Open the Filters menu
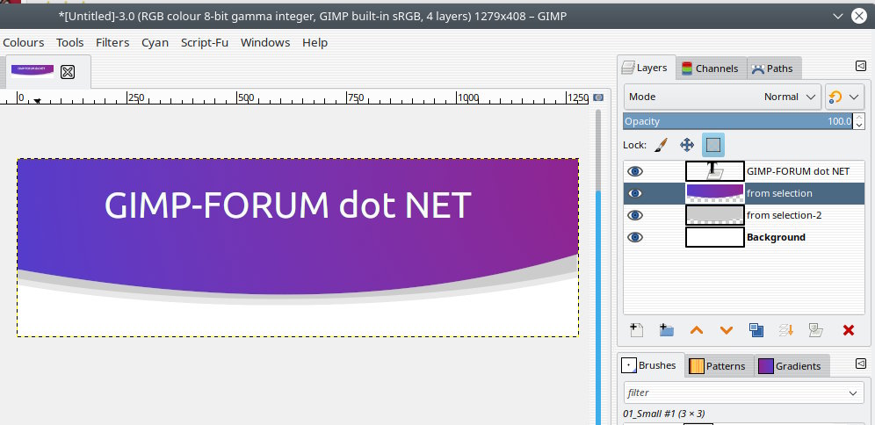The image size is (875, 425). tap(112, 42)
